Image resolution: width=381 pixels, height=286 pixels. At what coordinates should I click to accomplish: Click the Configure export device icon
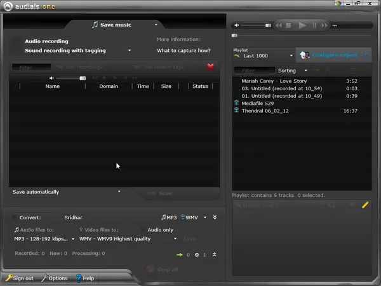(305, 55)
